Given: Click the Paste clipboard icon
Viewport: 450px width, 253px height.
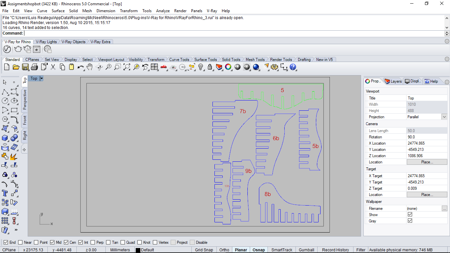Looking at the screenshot, I should (x=71, y=67).
